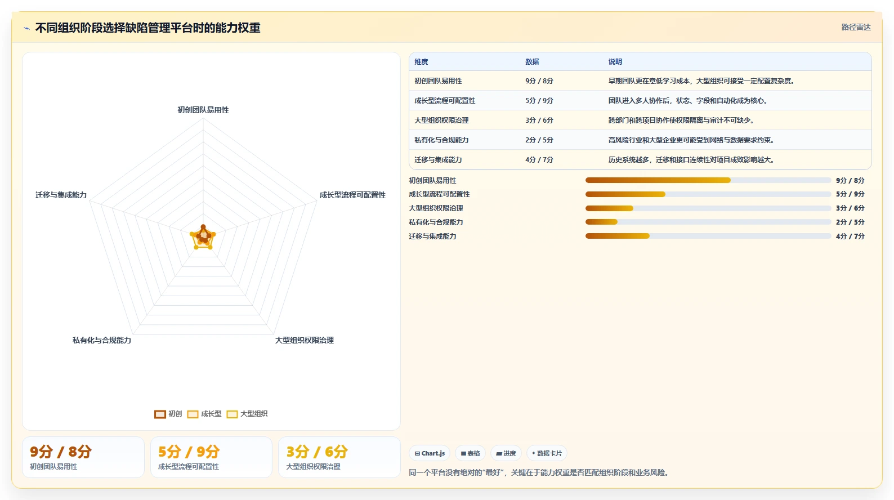
Task: Click radar axis label 初创团队易用性
Action: coord(203,110)
